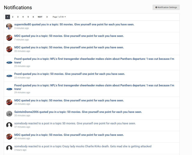Open Fnord NFL cheerleader notification from 29 minutes ago
Image resolution: width=192 pixels, height=155 pixels.
pos(94,87)
